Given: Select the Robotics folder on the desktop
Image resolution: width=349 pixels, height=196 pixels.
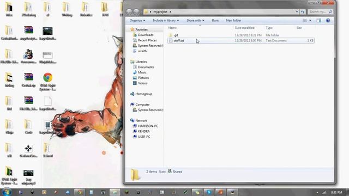Looking at the screenshot, I should [x=86, y=10].
